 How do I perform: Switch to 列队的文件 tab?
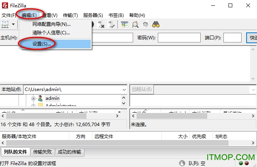pyautogui.click(x=15, y=152)
